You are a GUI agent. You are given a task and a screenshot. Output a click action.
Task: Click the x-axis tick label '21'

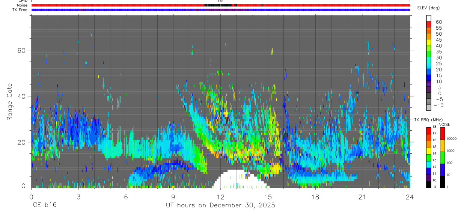[x=362, y=197]
